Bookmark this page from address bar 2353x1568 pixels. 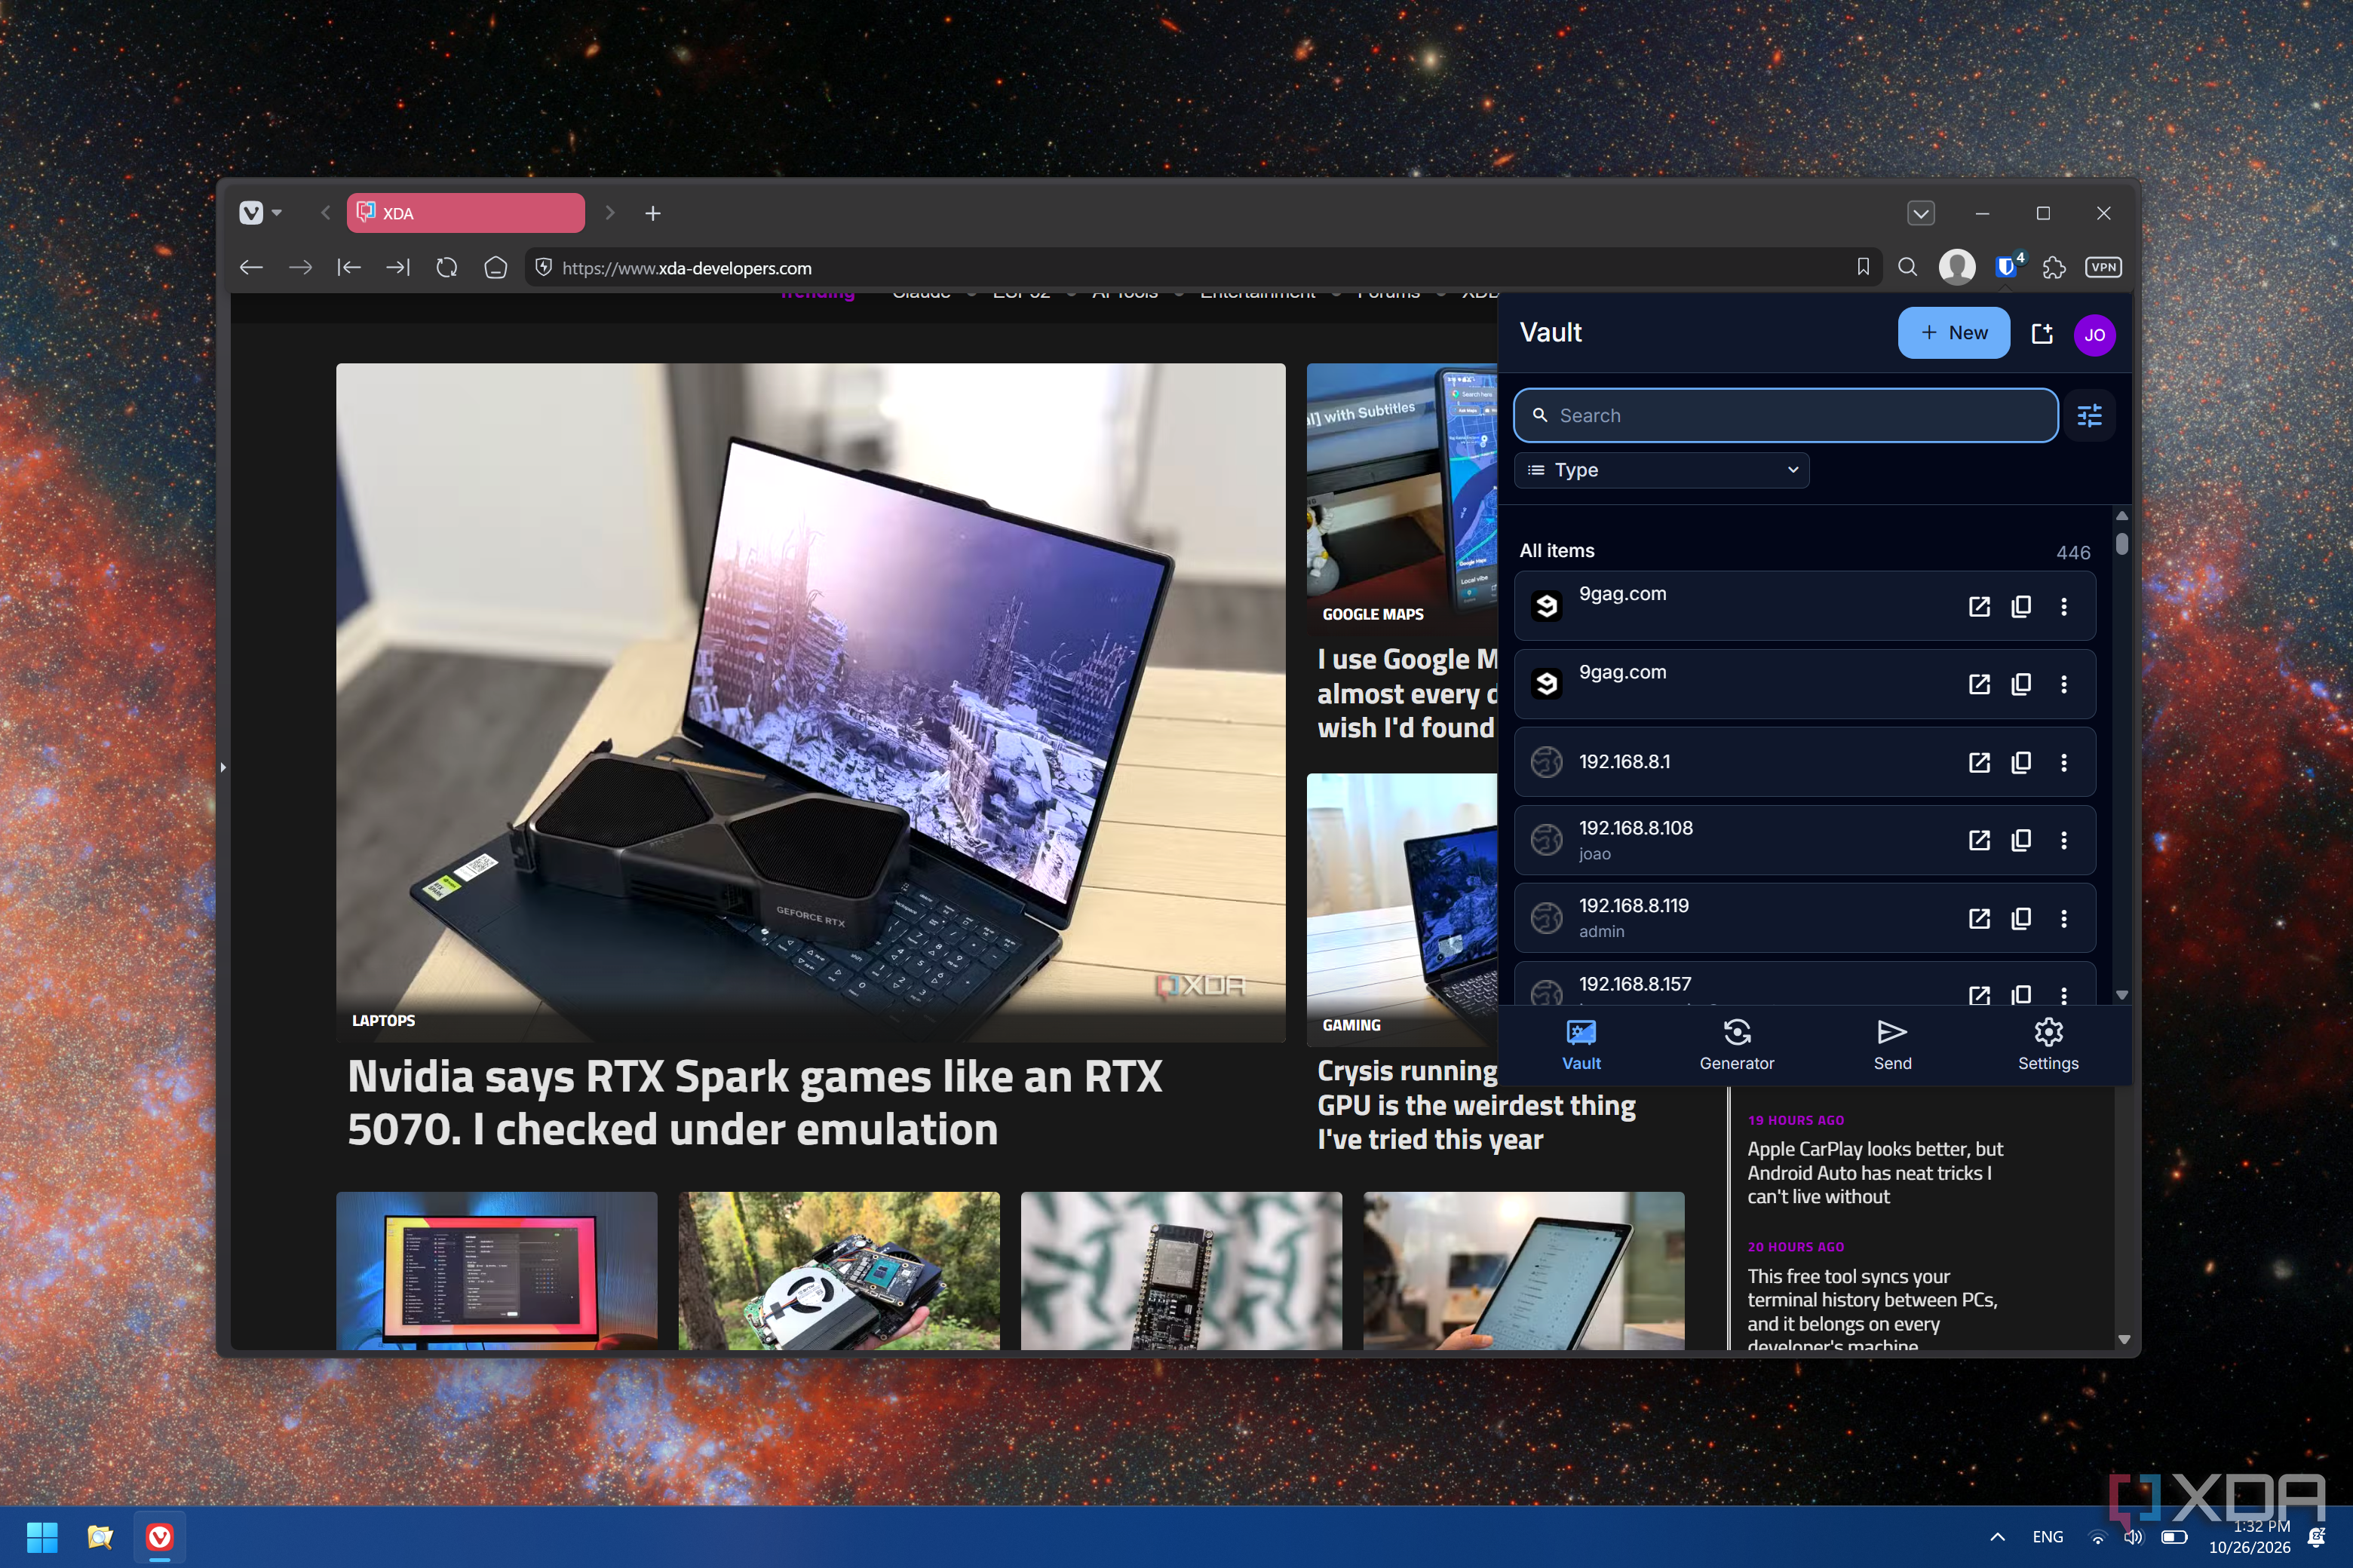(1862, 267)
